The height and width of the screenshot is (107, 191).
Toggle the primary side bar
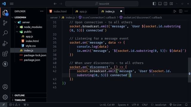154,4
